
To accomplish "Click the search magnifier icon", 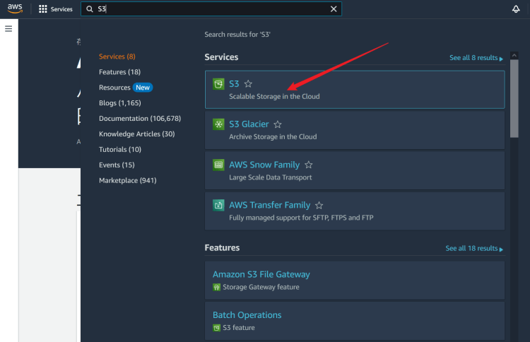I will [x=90, y=9].
